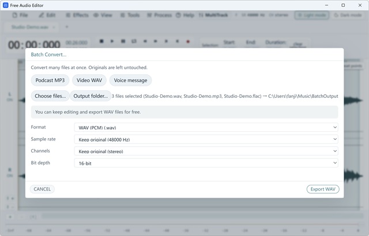Apply the Voice message preset
This screenshot has width=369, height=236.
pyautogui.click(x=130, y=81)
